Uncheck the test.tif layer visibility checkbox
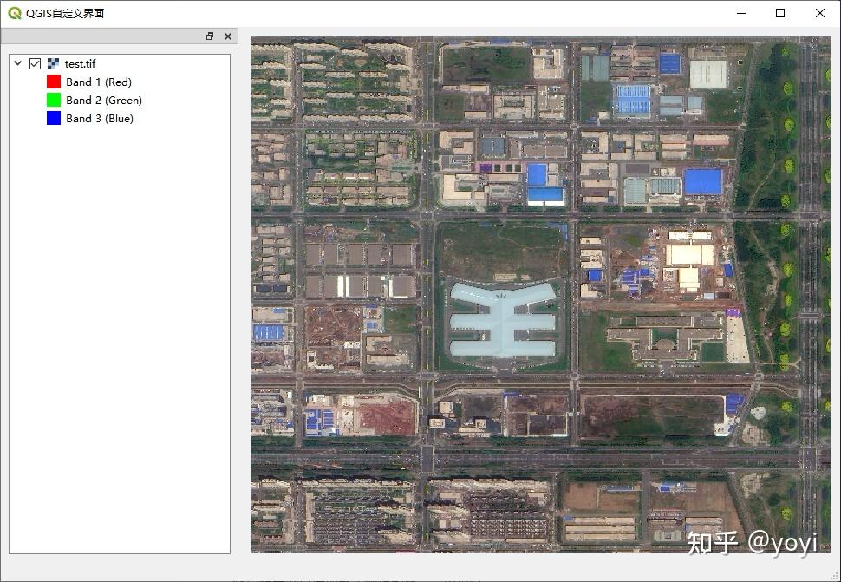Viewport: 841px width, 582px height. point(35,63)
